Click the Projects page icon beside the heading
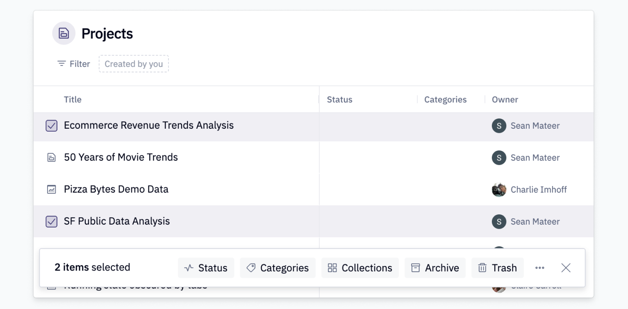Screen dimensions: 628x309 click(x=64, y=33)
